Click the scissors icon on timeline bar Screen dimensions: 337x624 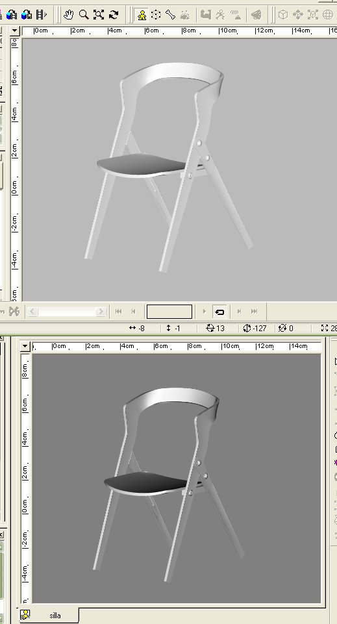(x=14, y=311)
